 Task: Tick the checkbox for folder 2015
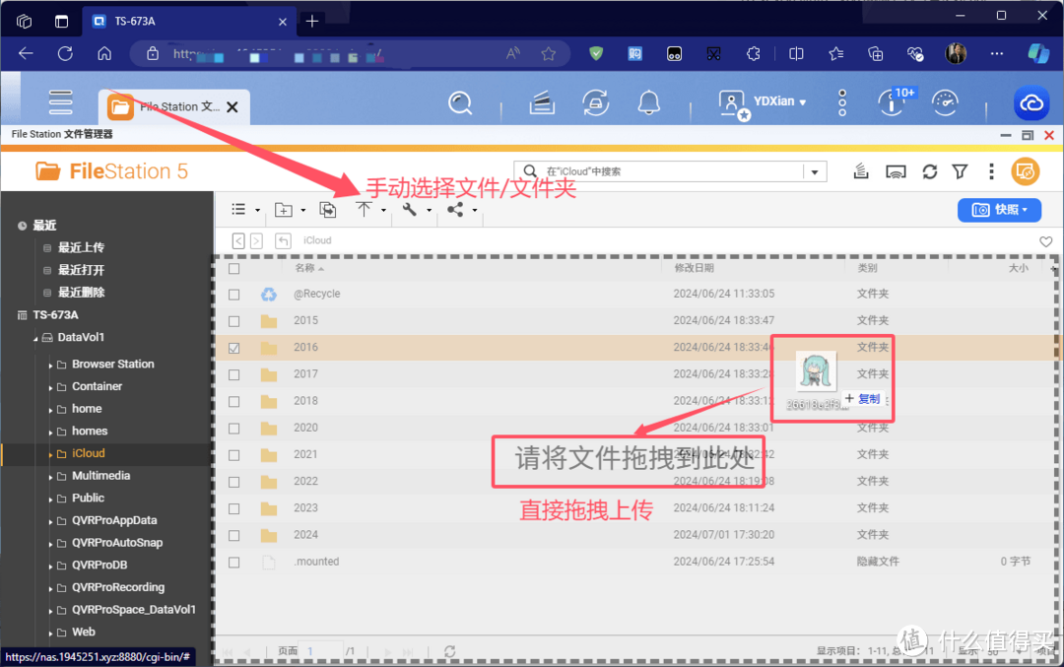pyautogui.click(x=234, y=321)
